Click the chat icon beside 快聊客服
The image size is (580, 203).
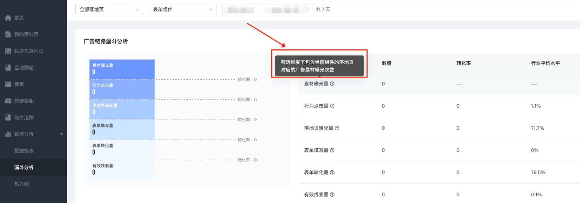pos(8,101)
